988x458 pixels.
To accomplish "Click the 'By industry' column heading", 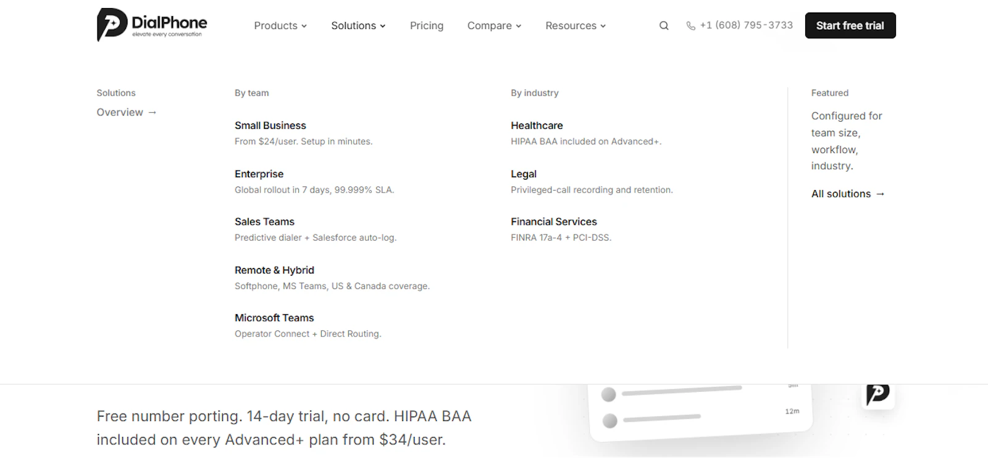I will click(535, 93).
